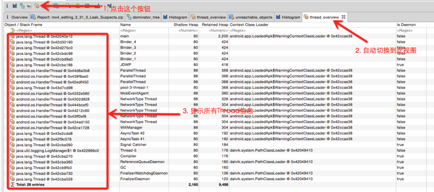Sort by Shallow Heap column header
The width and height of the screenshot is (434, 192).
186,25
